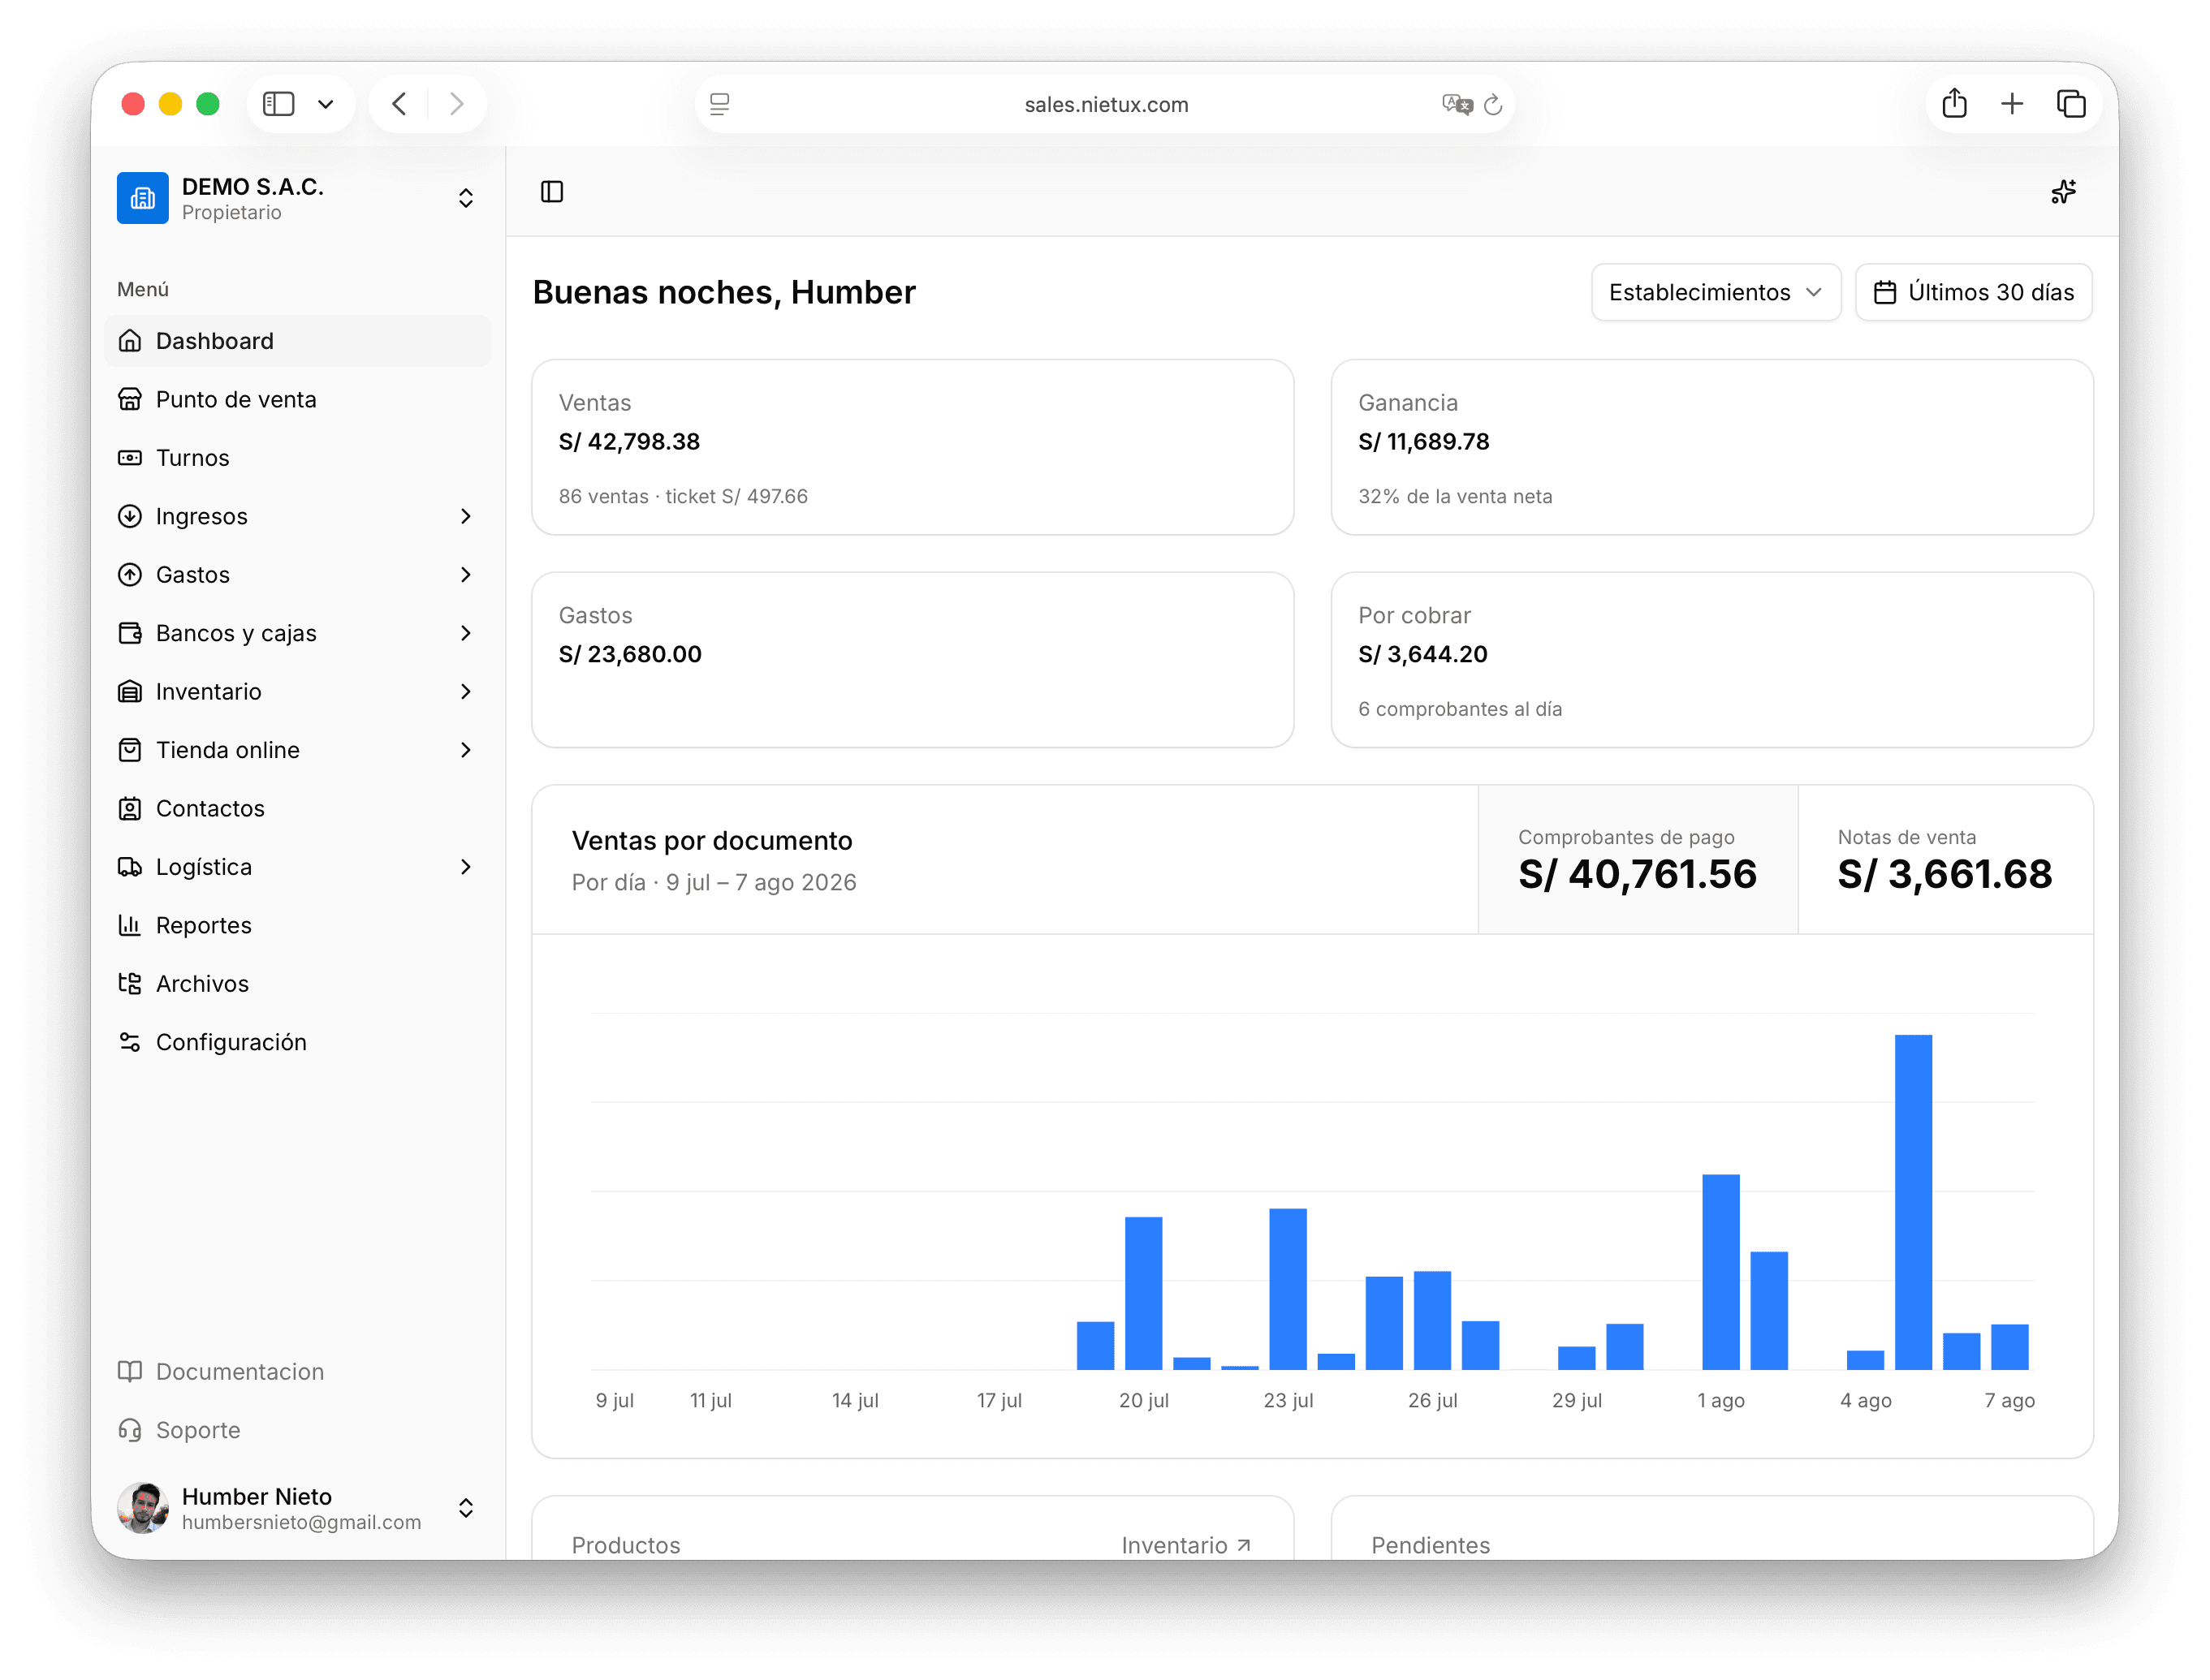Viewport: 2210px width, 1680px height.
Task: Reload the page with refresh icon
Action: pyautogui.click(x=1492, y=104)
